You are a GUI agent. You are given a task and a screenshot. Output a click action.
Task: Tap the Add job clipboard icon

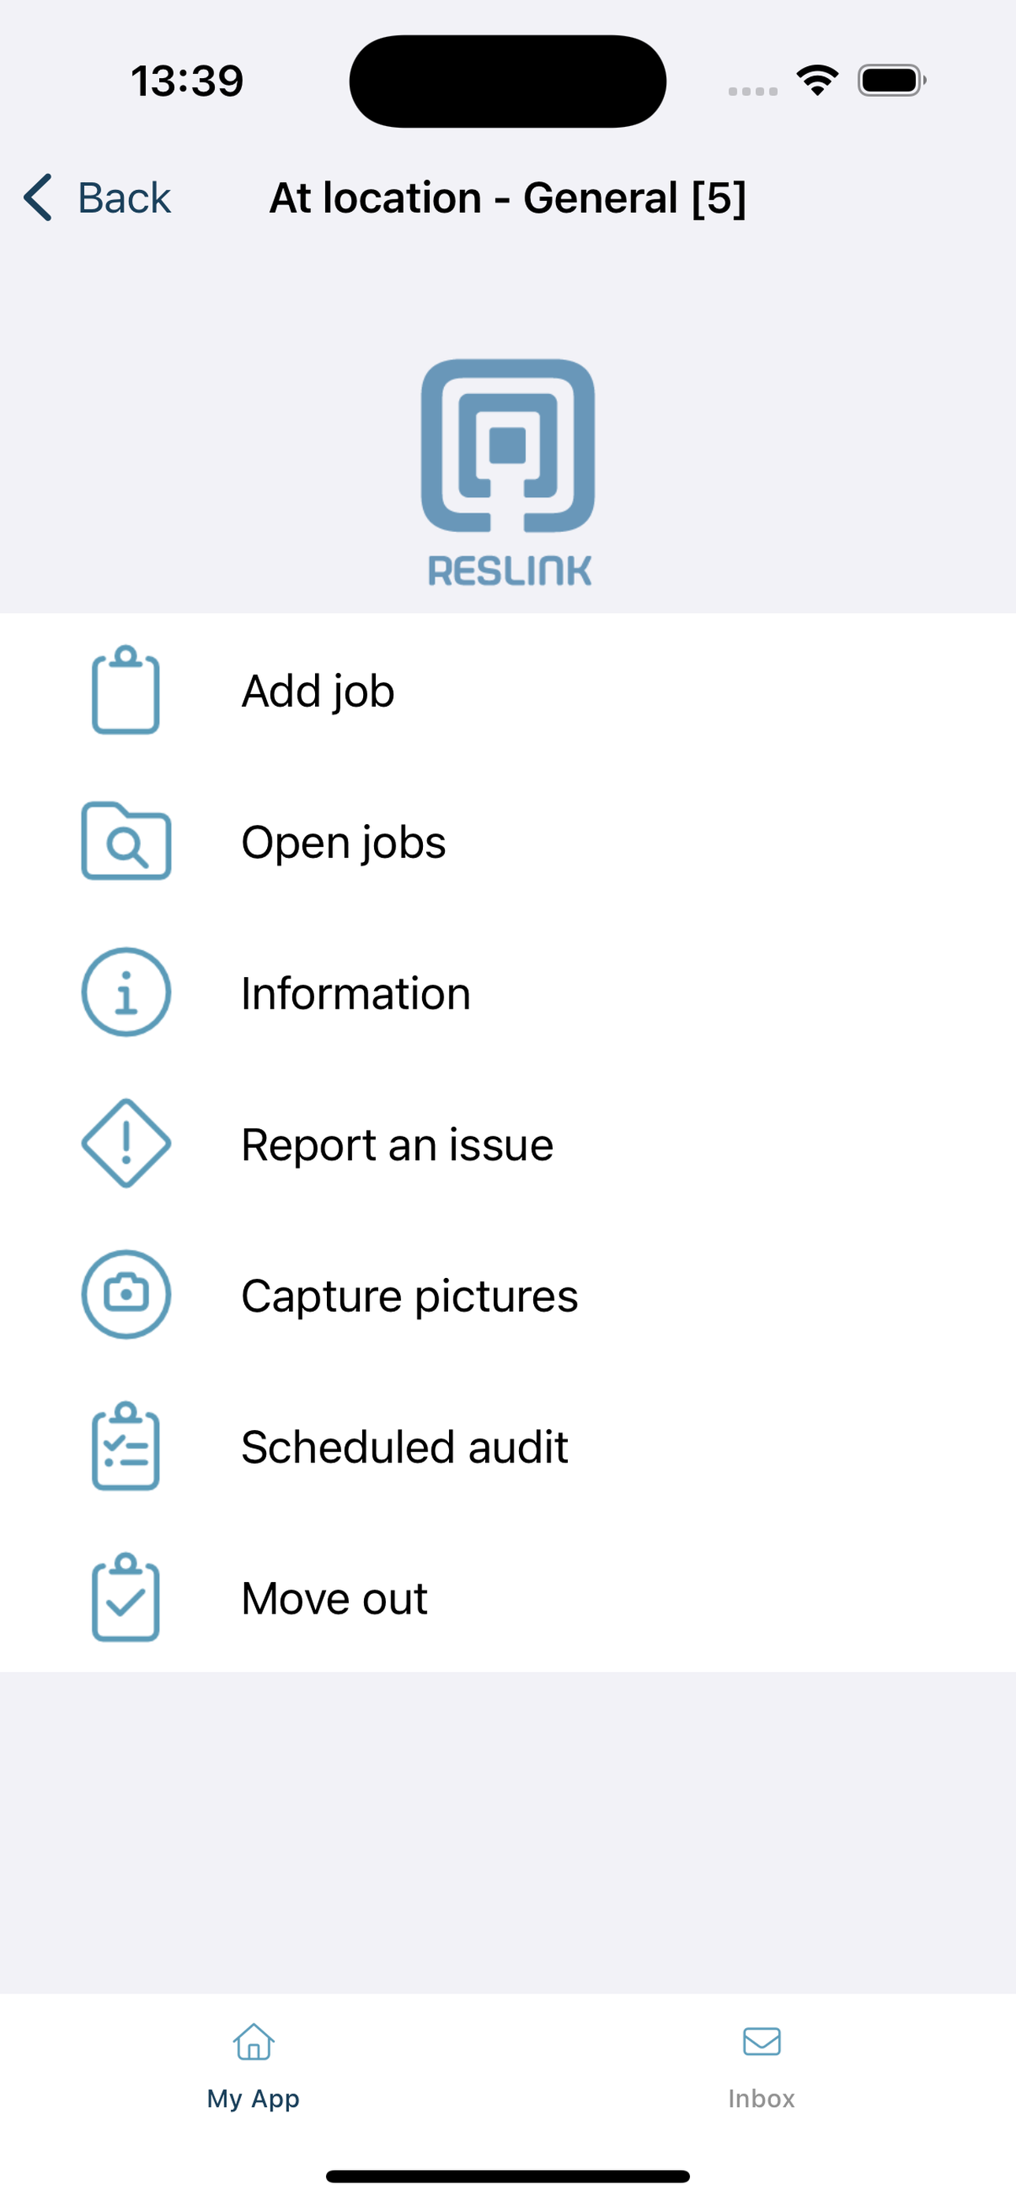126,689
